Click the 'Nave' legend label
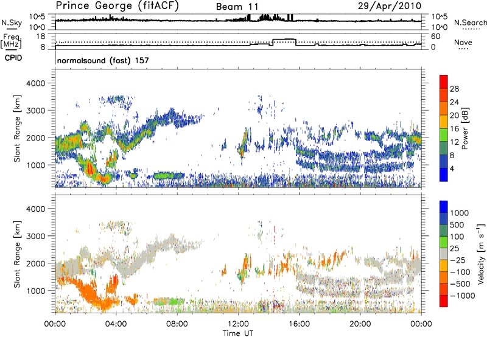The image size is (487, 337). pyautogui.click(x=463, y=42)
